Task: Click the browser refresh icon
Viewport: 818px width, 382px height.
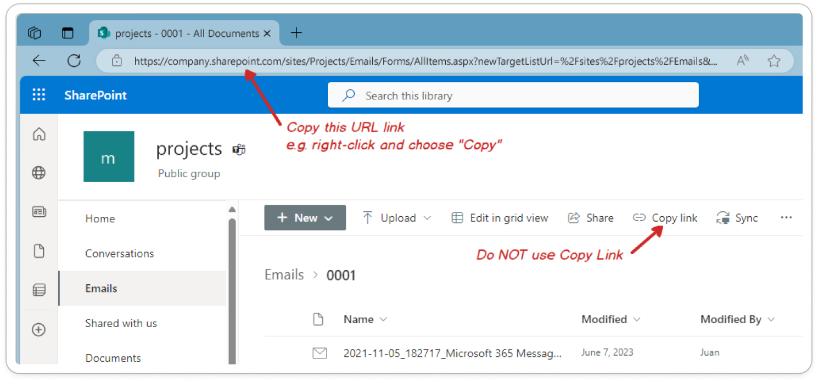Action: [x=74, y=61]
